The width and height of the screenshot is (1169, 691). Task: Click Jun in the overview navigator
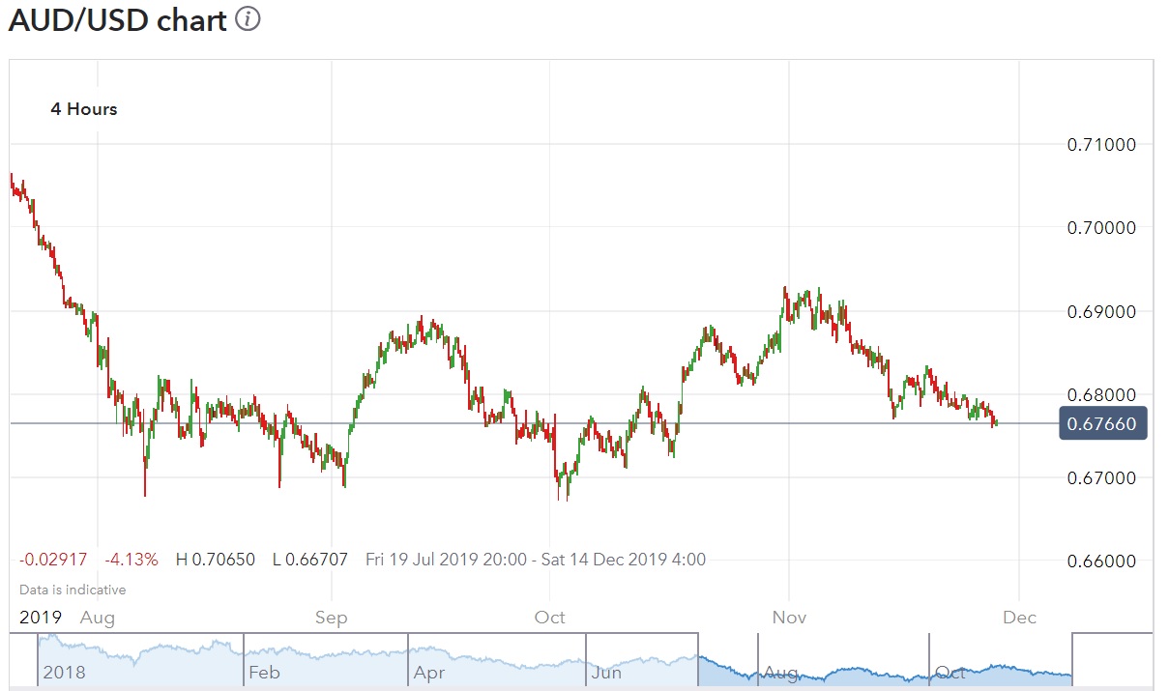pos(606,673)
